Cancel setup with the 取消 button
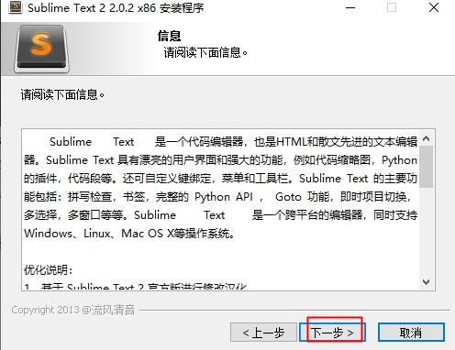This screenshot has width=455, height=350. (x=411, y=333)
